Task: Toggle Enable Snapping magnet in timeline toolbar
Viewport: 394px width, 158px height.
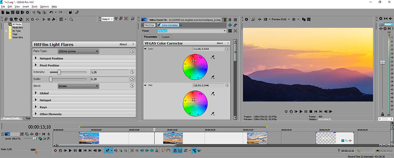Action: (175, 151)
